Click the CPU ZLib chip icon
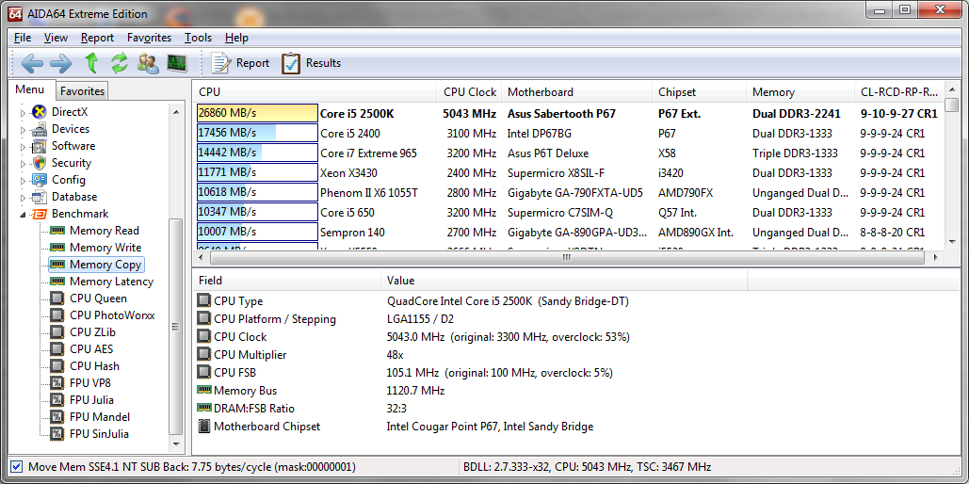Image resolution: width=969 pixels, height=484 pixels. pos(57,332)
